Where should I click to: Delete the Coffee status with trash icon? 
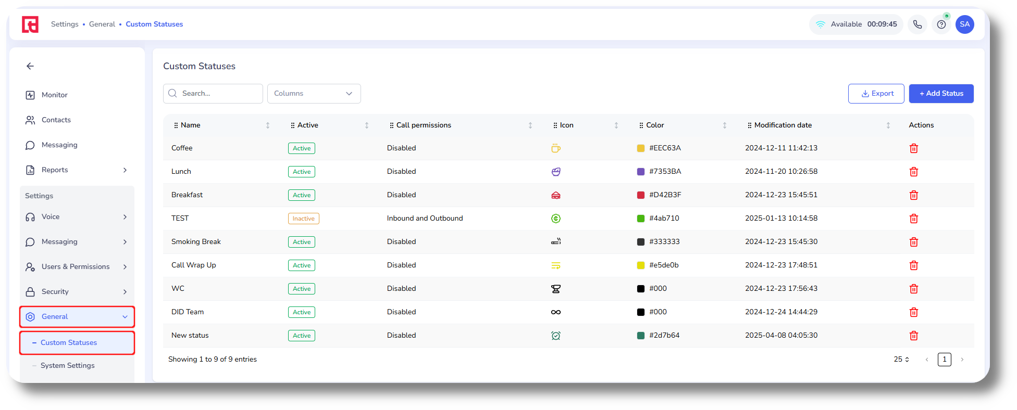pyautogui.click(x=913, y=148)
